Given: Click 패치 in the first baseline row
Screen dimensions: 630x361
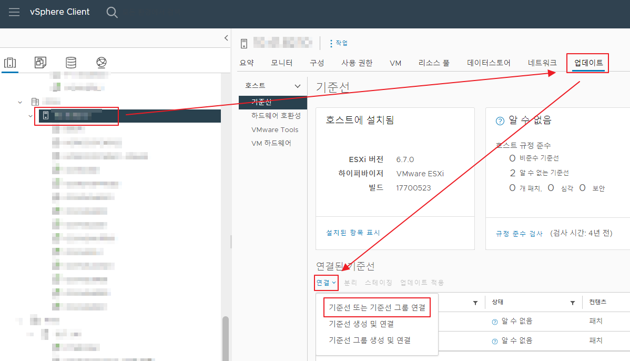Looking at the screenshot, I should point(596,321).
